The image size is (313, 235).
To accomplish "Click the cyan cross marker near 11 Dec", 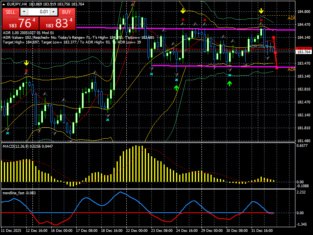I will (7, 133).
